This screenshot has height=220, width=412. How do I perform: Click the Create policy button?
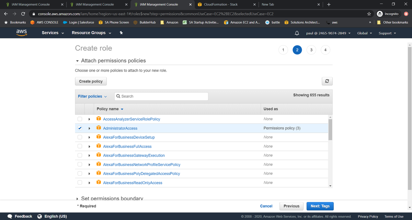coord(91,81)
